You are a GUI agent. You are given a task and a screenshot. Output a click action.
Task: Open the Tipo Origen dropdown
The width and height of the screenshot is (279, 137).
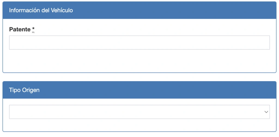click(x=139, y=112)
